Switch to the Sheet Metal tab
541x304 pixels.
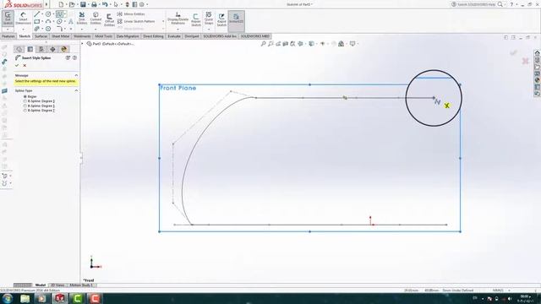[60, 36]
